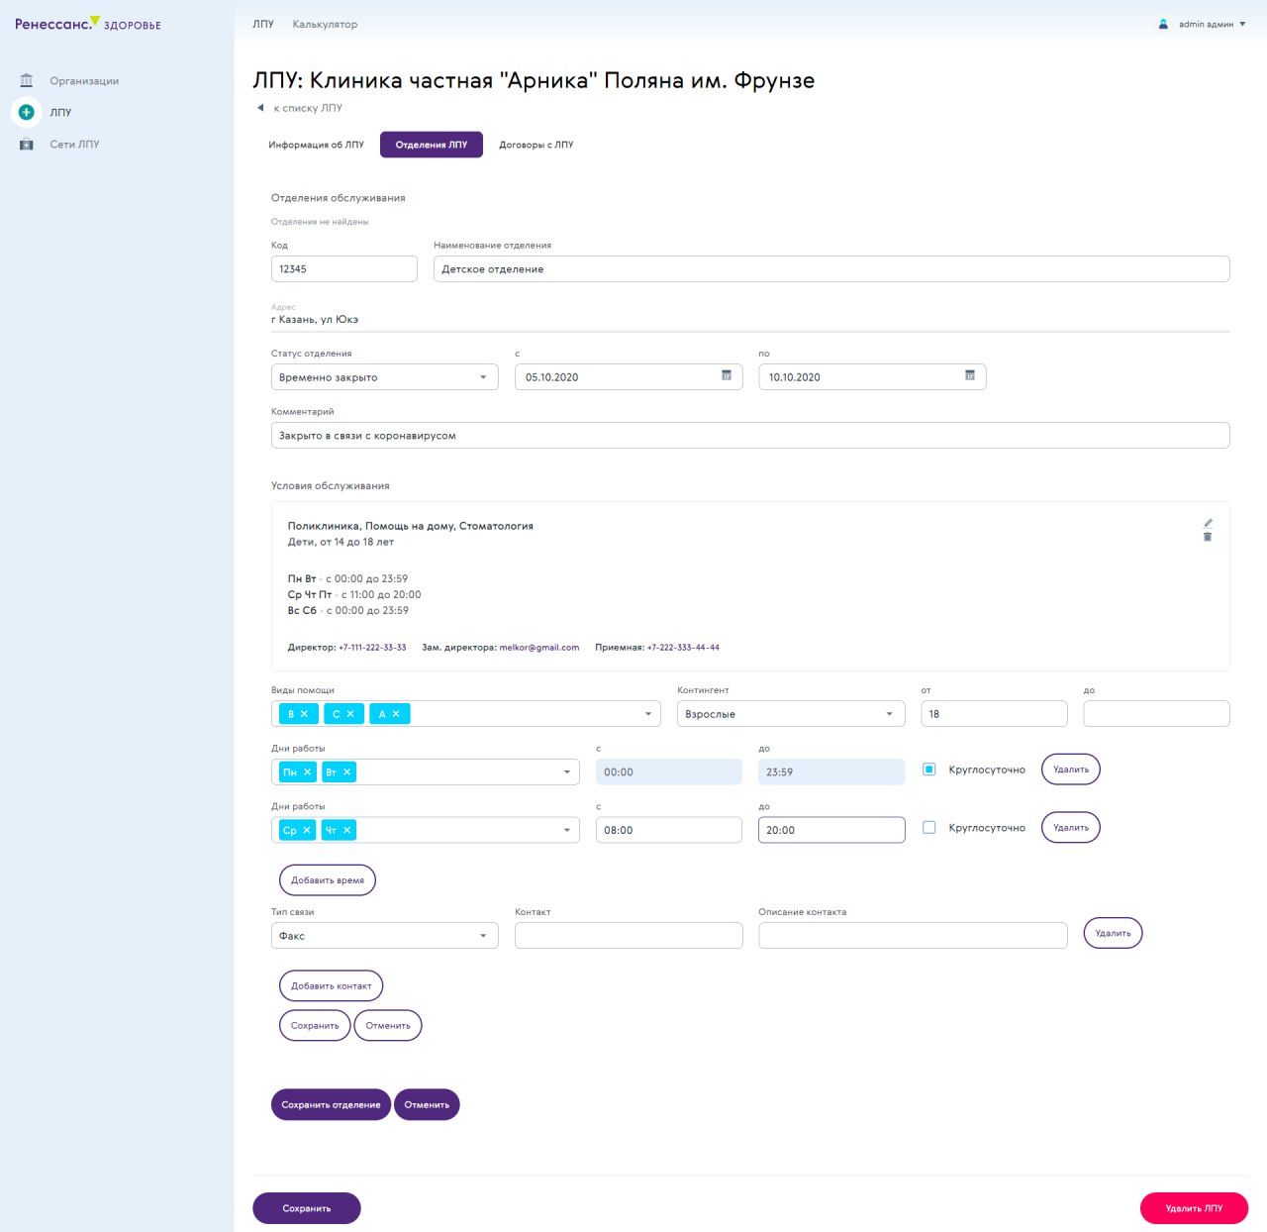Click the Комментарий text field
This screenshot has width=1267, height=1232.
coord(749,436)
